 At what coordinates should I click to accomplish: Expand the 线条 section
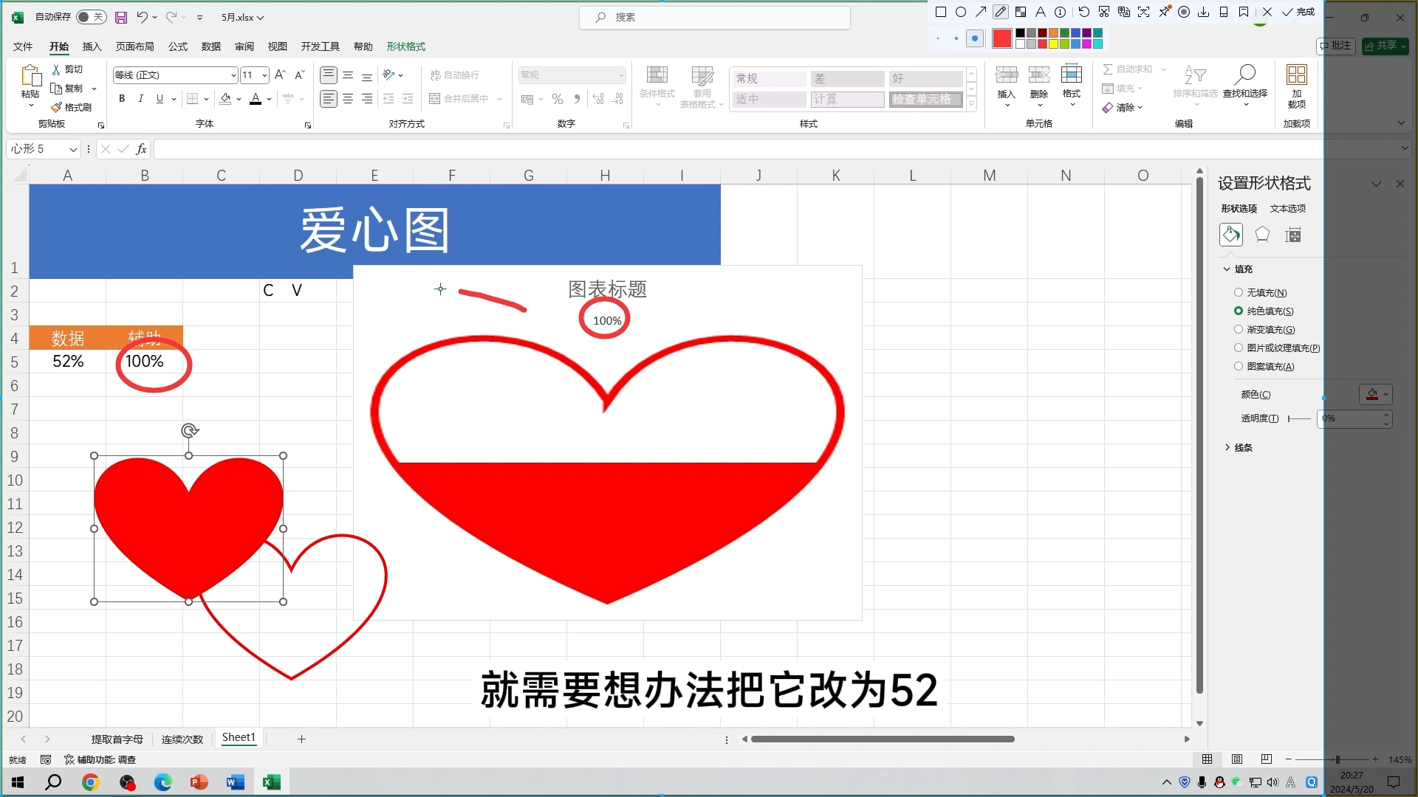1238,448
